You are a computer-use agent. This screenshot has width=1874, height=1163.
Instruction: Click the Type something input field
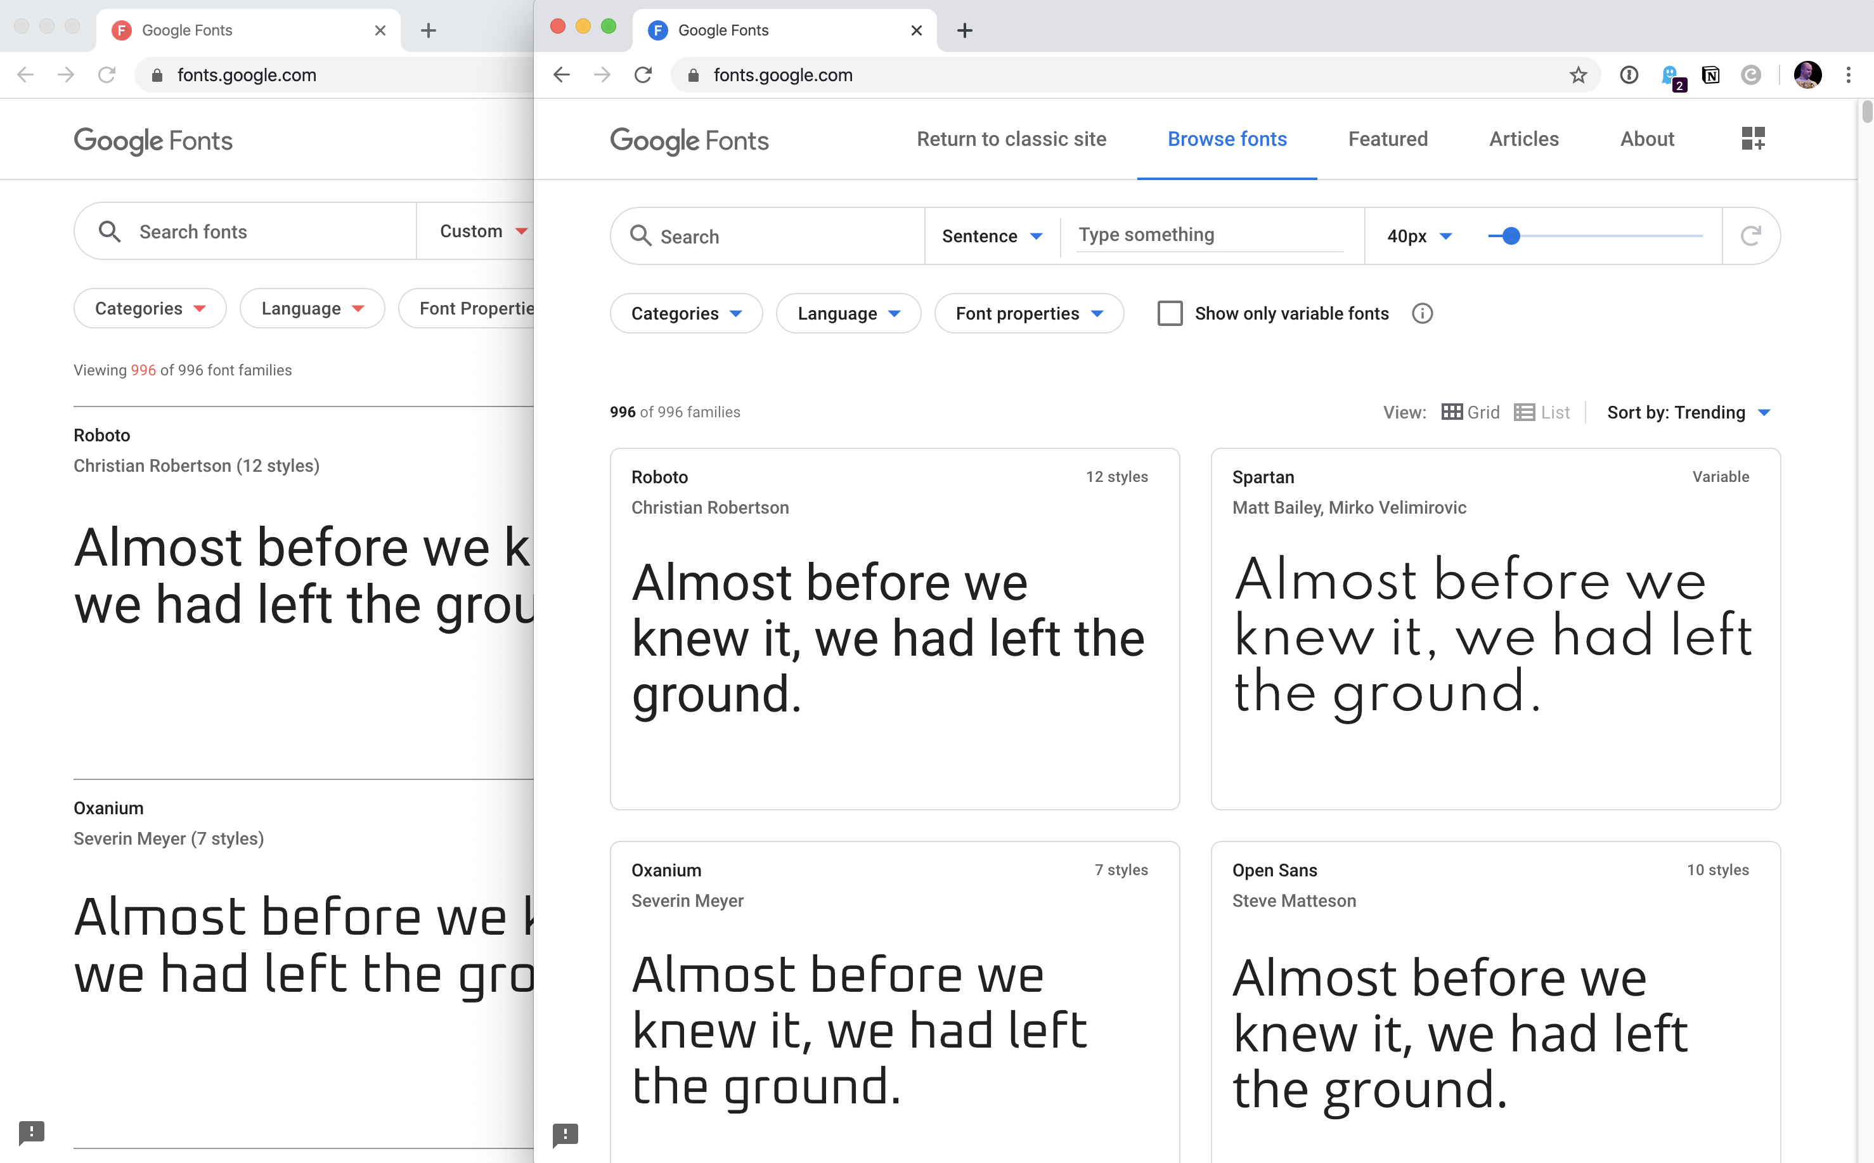tap(1210, 235)
